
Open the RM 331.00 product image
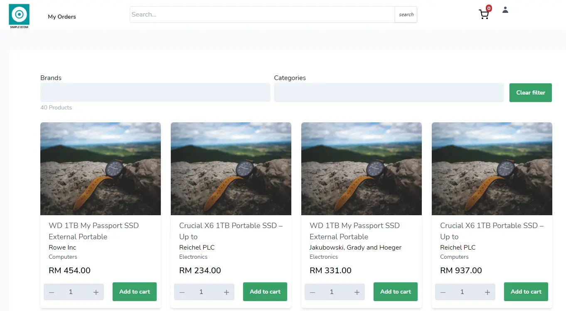click(x=362, y=168)
